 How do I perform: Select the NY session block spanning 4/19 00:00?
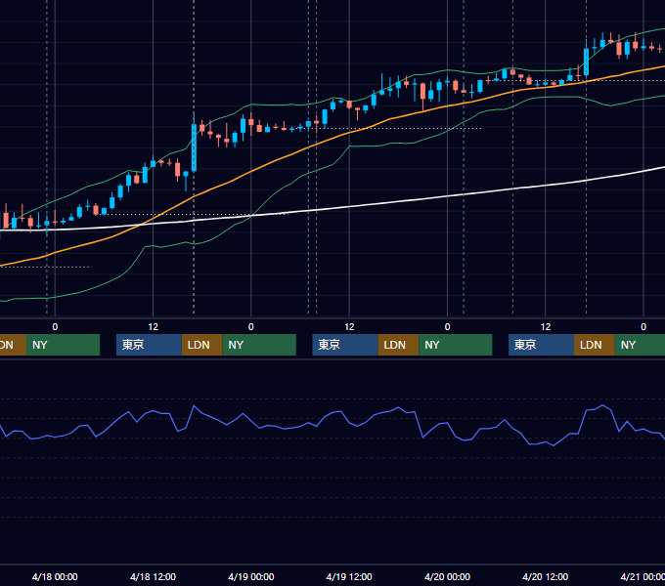259,345
